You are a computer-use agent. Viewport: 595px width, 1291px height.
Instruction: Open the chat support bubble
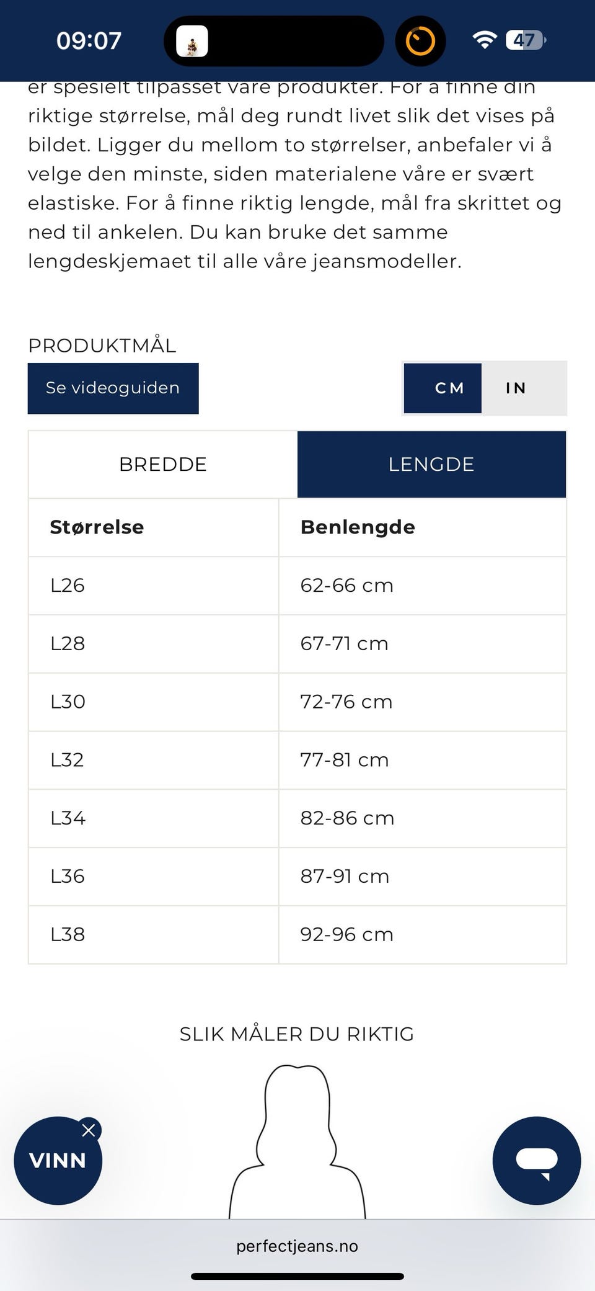(537, 1161)
